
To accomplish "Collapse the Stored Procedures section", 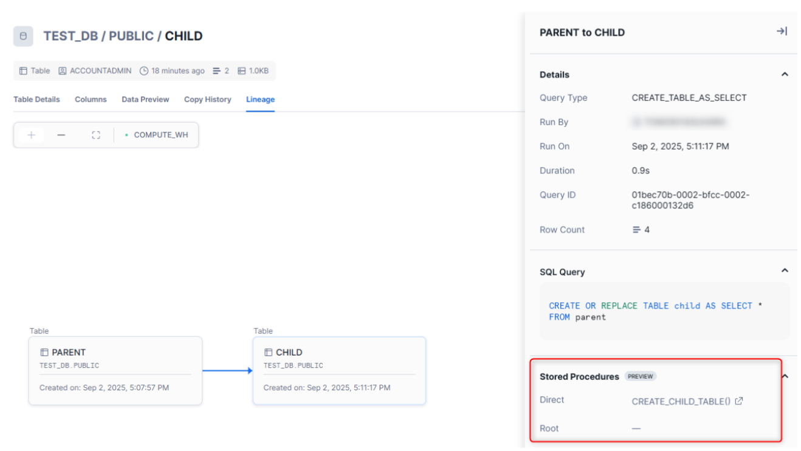I will [x=785, y=376].
